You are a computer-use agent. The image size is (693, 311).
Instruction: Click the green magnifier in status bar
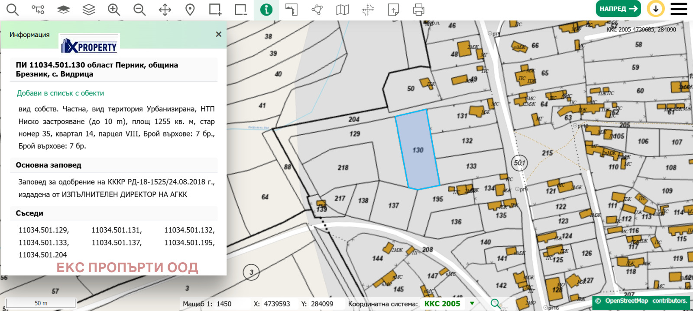(x=495, y=304)
